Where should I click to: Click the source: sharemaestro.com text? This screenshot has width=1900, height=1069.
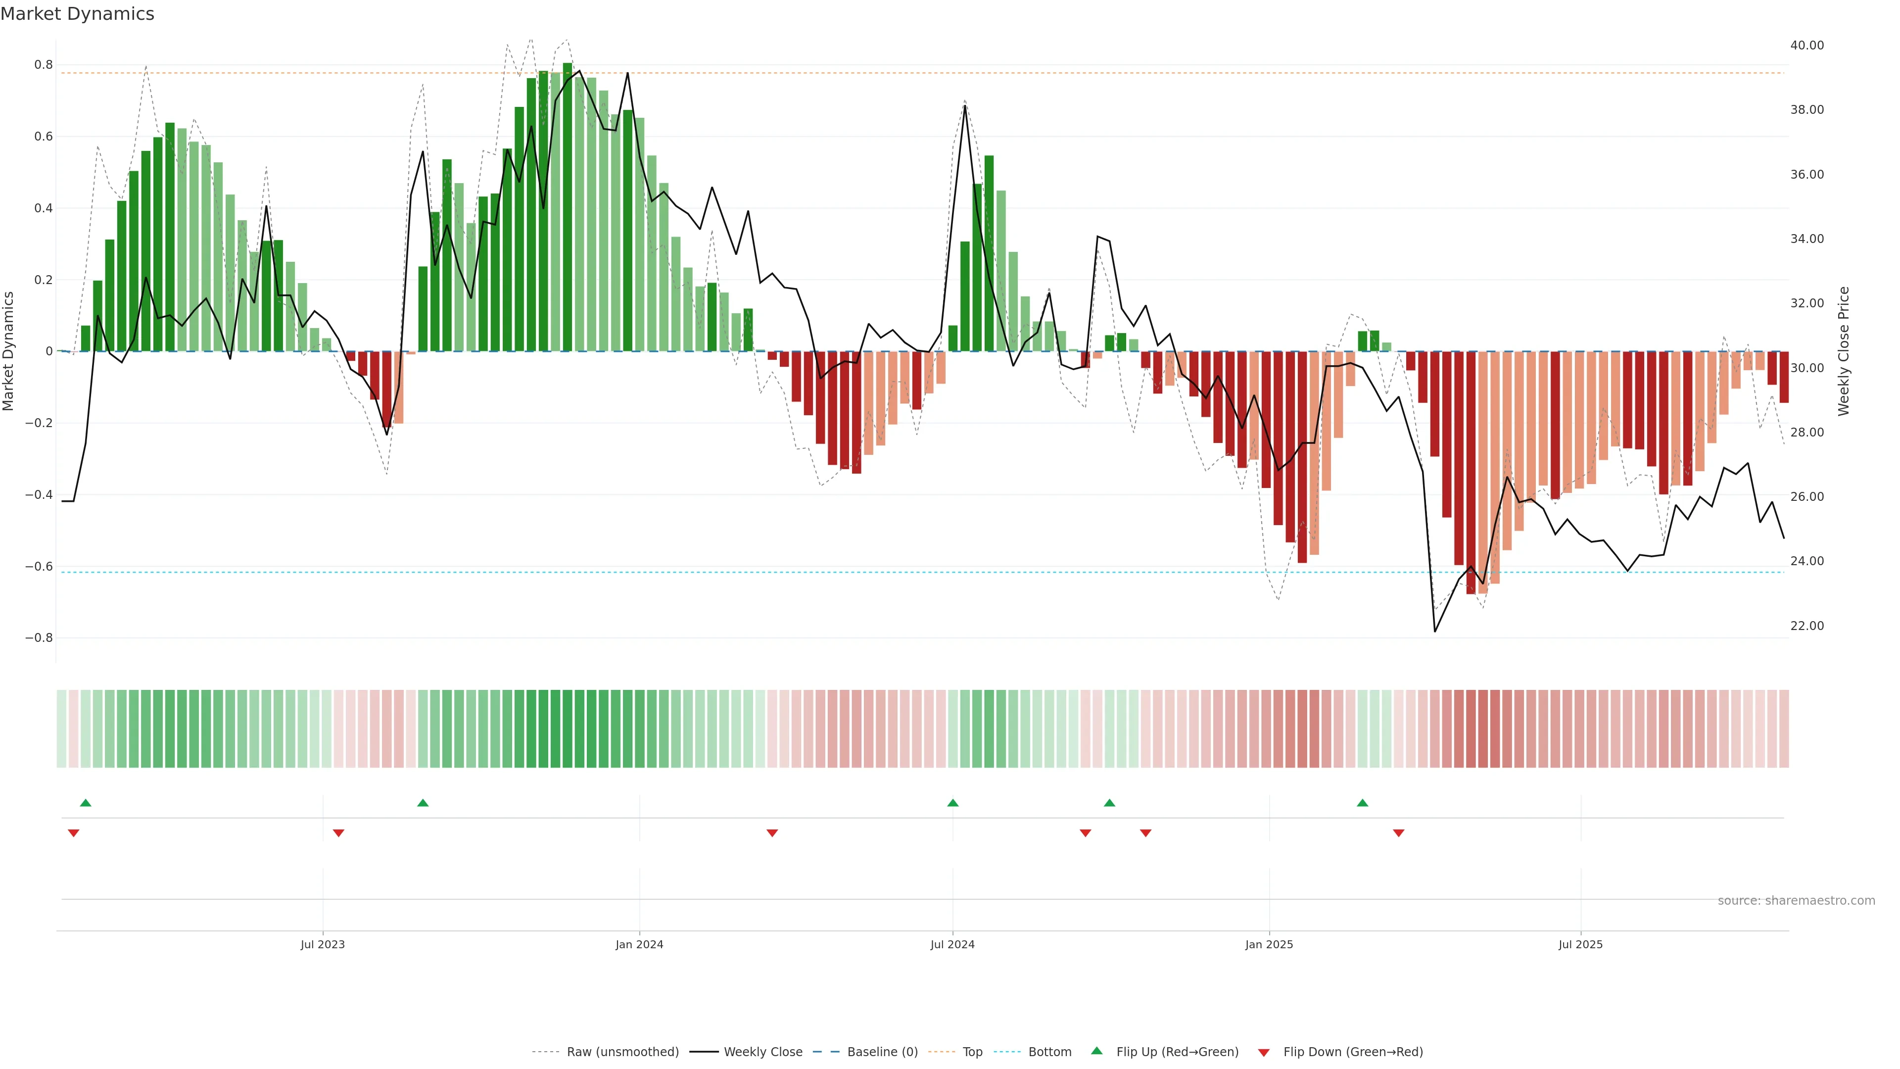[1796, 901]
